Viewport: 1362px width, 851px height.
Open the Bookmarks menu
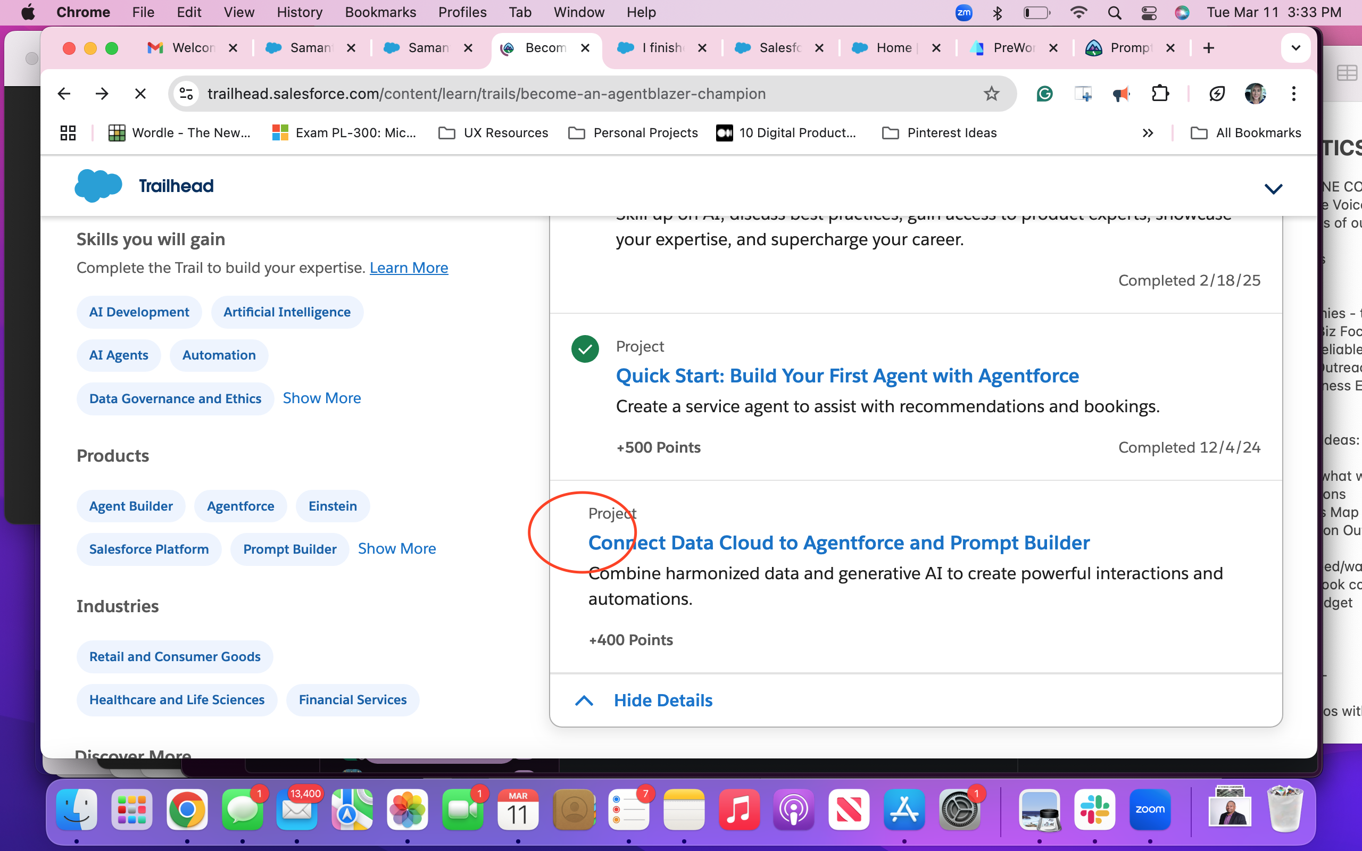380,12
